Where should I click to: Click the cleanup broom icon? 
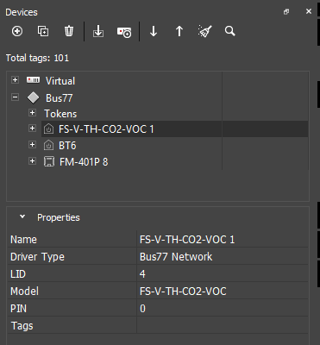pyautogui.click(x=205, y=31)
